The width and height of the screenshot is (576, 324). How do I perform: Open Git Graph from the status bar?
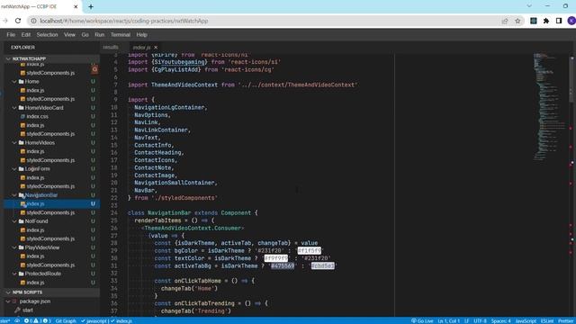[x=66, y=320]
